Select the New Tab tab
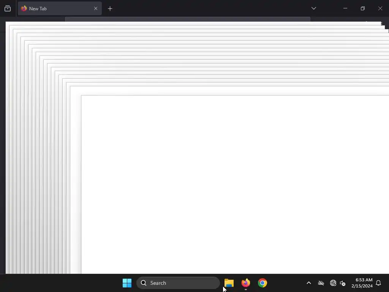The height and width of the screenshot is (292, 389). coord(60,8)
